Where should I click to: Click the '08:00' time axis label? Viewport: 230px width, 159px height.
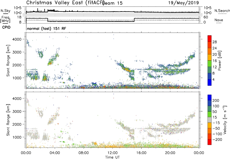click(x=84, y=153)
